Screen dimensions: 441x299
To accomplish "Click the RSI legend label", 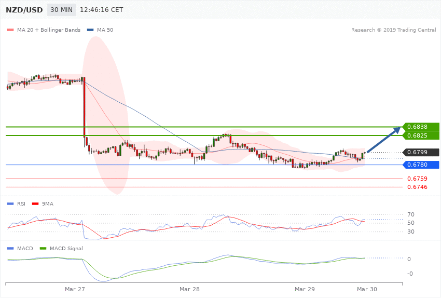I will coord(21,203).
